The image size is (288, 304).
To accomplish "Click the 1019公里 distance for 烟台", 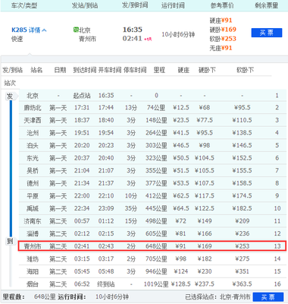I will click(156, 284).
